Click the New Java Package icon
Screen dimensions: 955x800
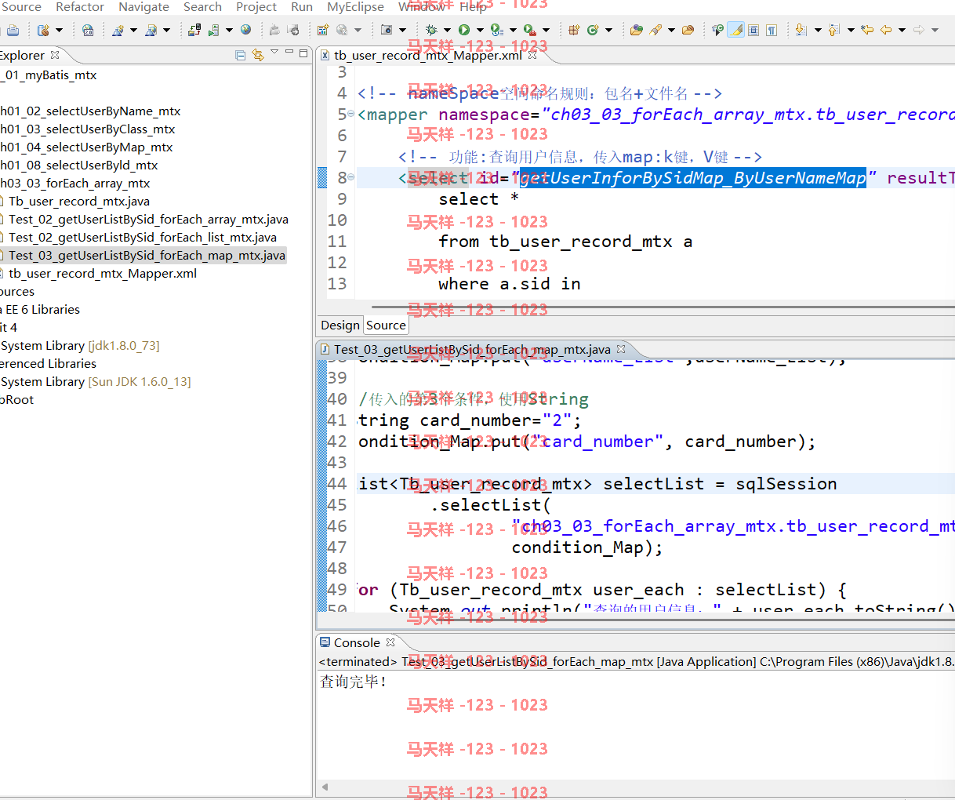574,30
